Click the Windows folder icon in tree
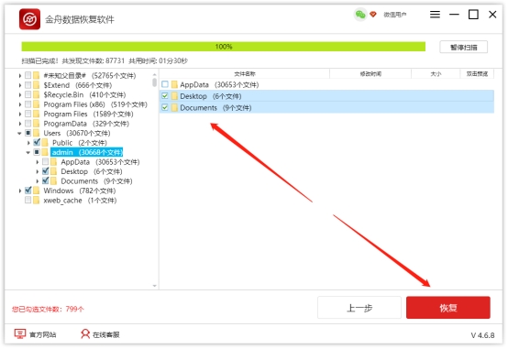Screen dimensions: 508x349 [x=37, y=191]
